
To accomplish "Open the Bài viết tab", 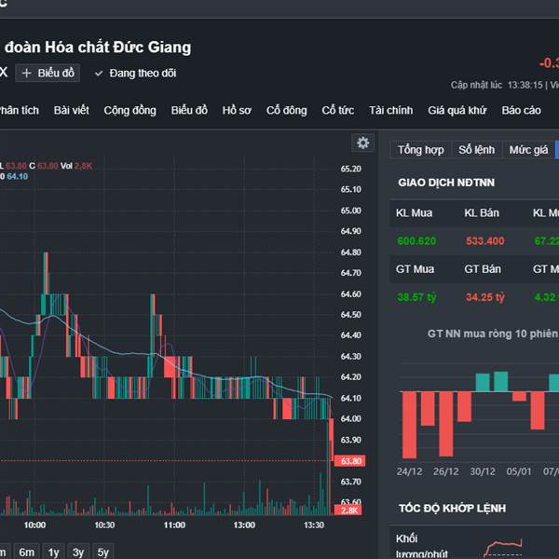I will pos(72,110).
